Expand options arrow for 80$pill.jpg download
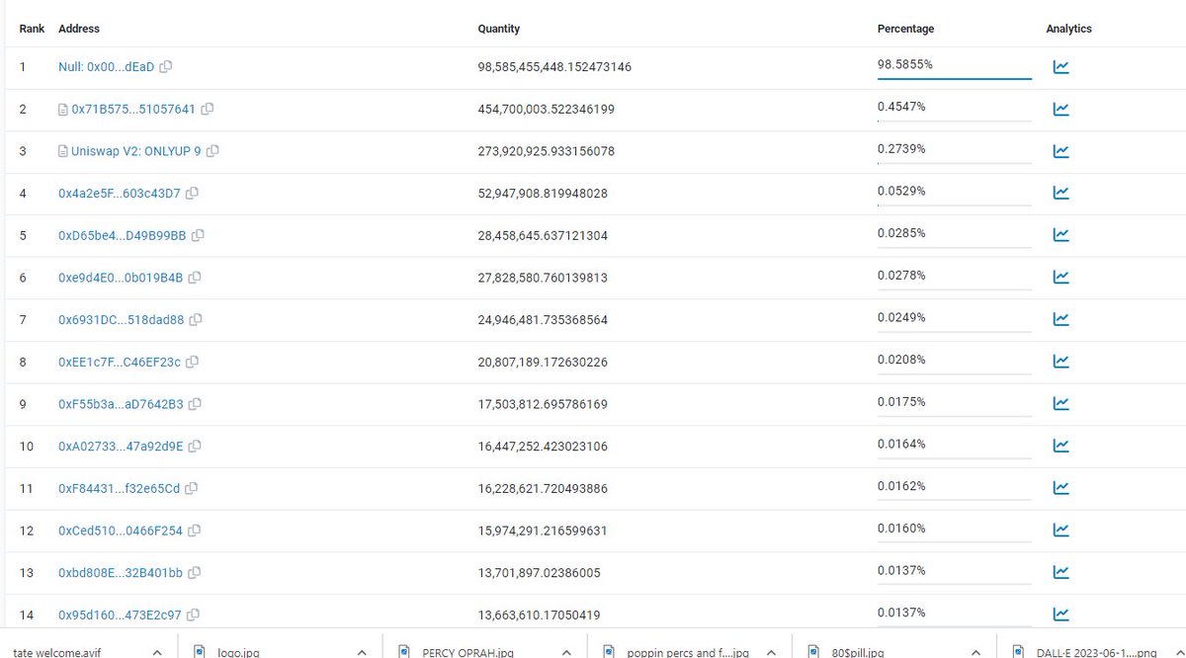 [x=975, y=652]
